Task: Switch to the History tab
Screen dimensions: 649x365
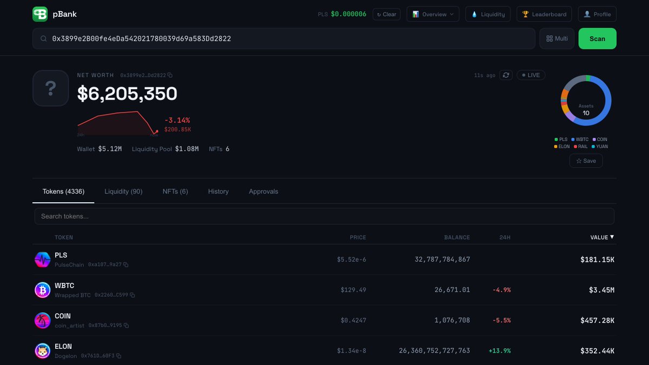Action: tap(218, 191)
